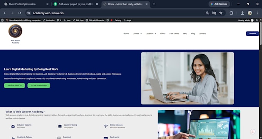The width and height of the screenshot is (262, 139).
Task: Click the Industry Experts people icon
Action: pyautogui.click(x=13, y=126)
